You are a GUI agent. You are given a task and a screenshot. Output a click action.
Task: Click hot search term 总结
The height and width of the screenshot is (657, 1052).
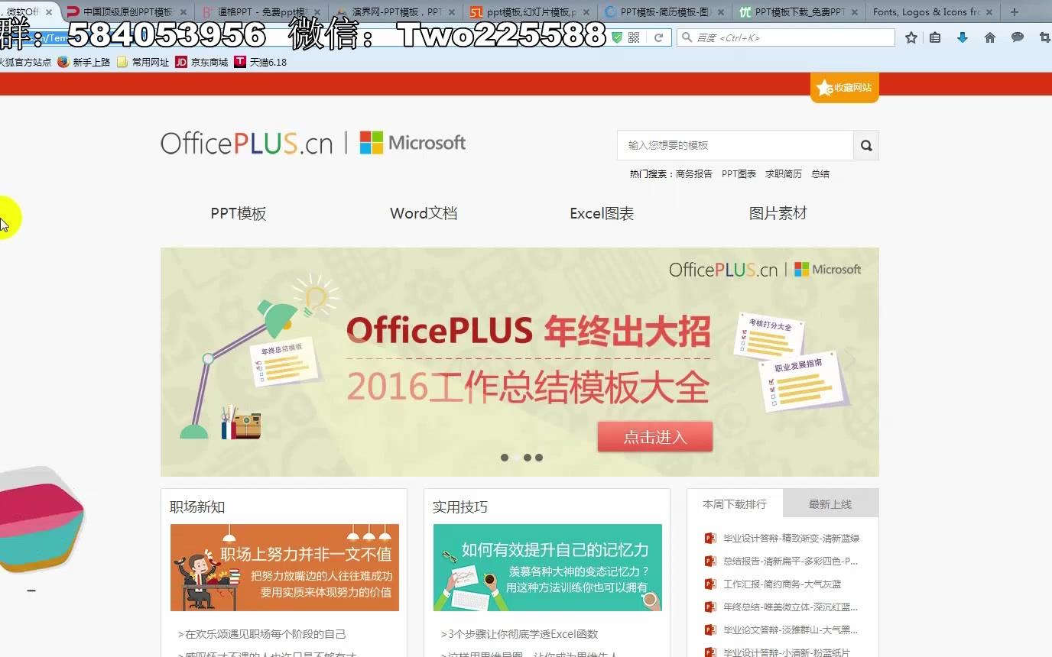820,174
